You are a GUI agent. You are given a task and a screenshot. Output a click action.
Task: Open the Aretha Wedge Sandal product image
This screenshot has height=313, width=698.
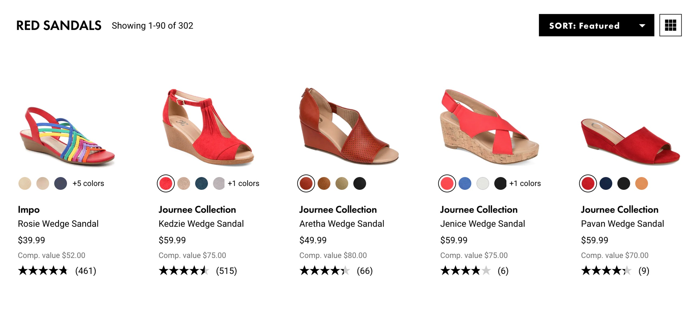tap(349, 127)
